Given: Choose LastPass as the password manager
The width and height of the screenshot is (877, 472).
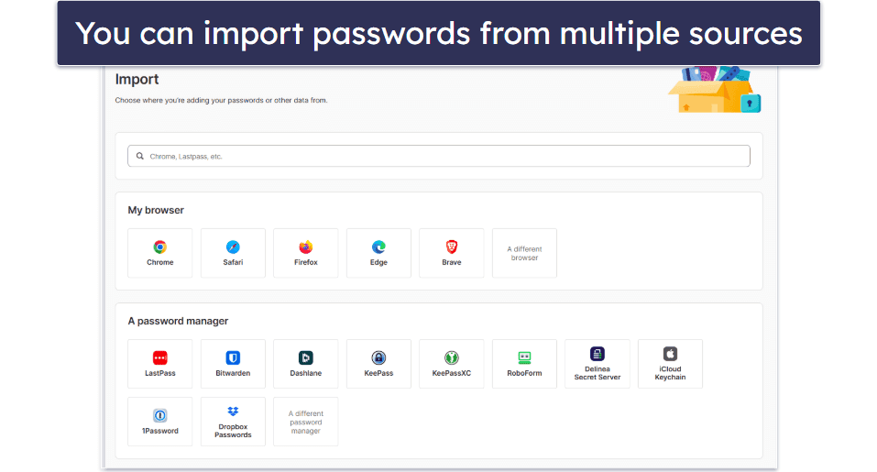Looking at the screenshot, I should [x=159, y=364].
